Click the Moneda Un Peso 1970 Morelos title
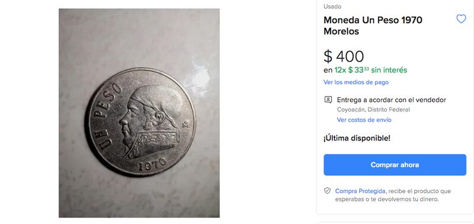Screen dimensions: 474x224 tap(373, 25)
